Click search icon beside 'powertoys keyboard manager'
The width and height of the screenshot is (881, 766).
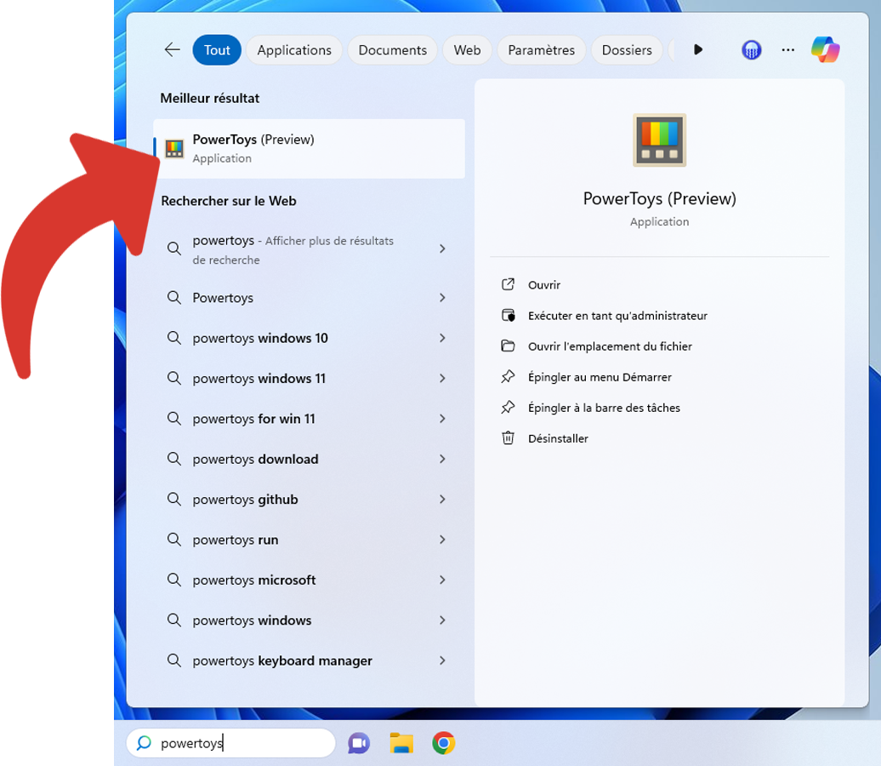(x=174, y=660)
